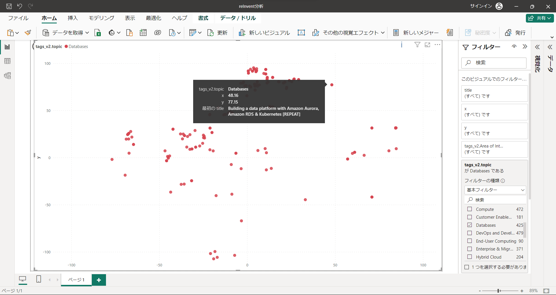Click the Undo arrow icon
The height and width of the screenshot is (295, 556).
click(x=20, y=6)
